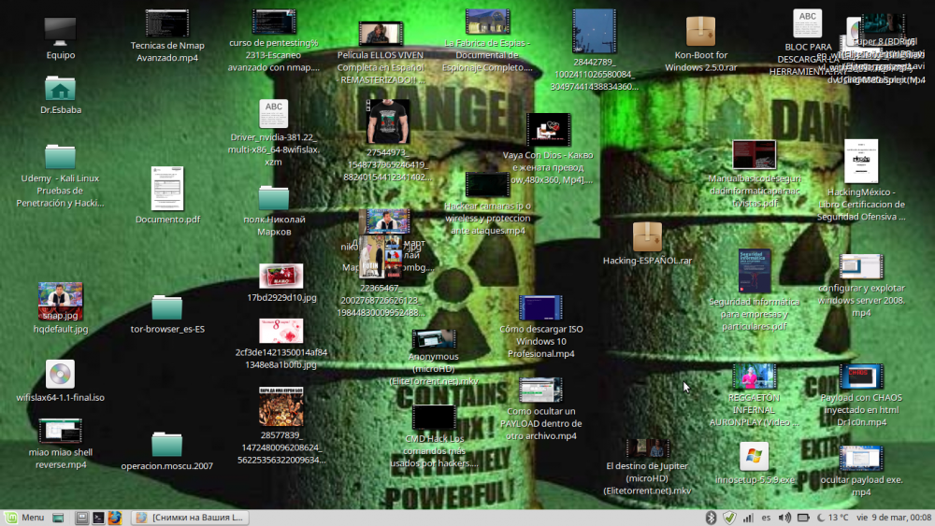Open the clock showing vie 9 de mar
Image resolution: width=935 pixels, height=526 pixels.
(x=894, y=518)
